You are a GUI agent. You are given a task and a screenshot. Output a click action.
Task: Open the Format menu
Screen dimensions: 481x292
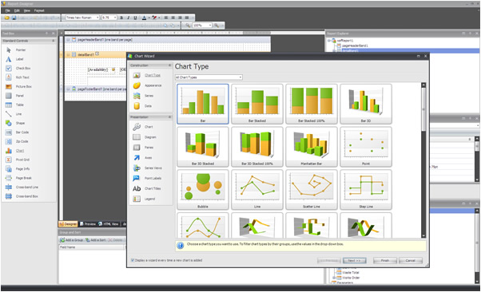(x=39, y=10)
